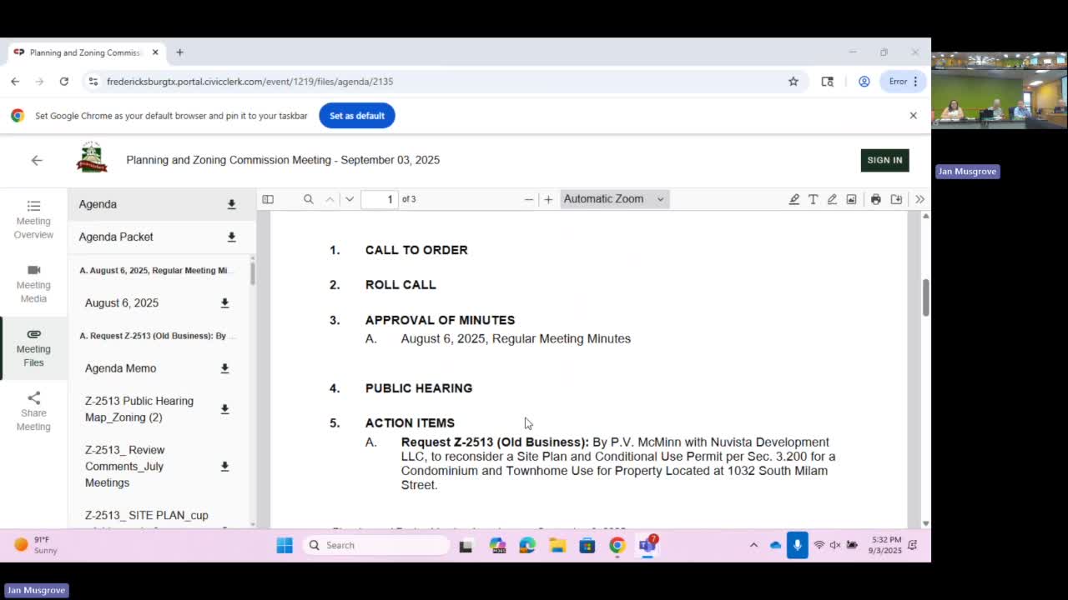Open the Automatic Zoom dropdown
The width and height of the screenshot is (1068, 600).
pos(614,199)
